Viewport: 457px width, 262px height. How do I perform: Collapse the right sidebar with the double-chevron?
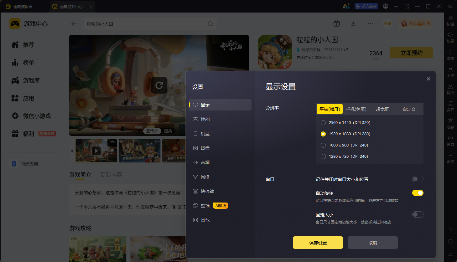[x=450, y=6]
